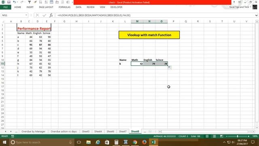Click the zoom slider handle

(x=238, y=136)
